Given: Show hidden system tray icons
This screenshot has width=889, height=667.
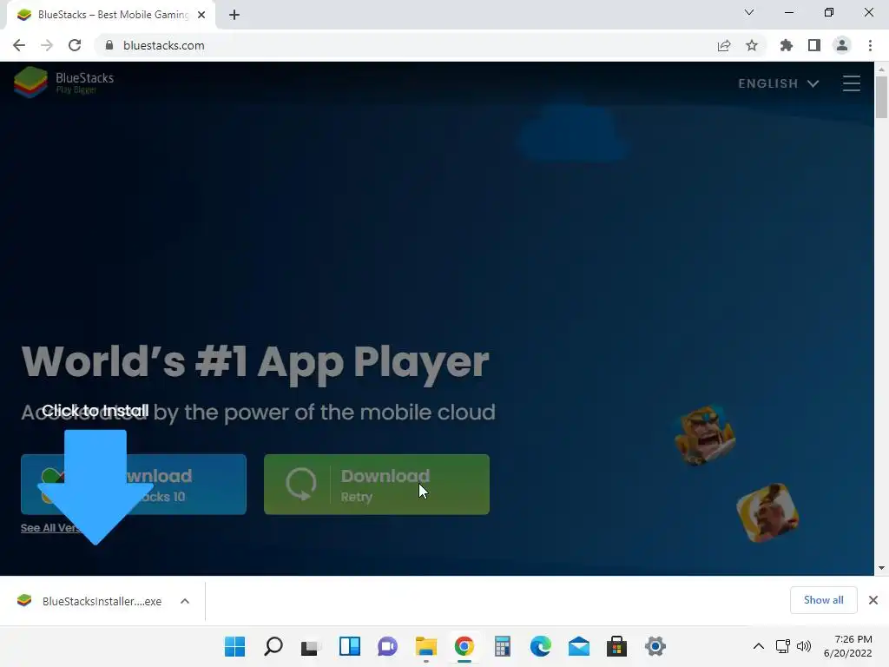Looking at the screenshot, I should click(759, 646).
